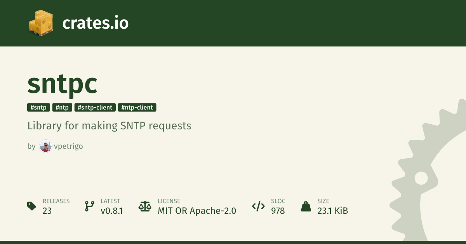
Task: Click the crates.io package boxes logo
Action: click(40, 22)
